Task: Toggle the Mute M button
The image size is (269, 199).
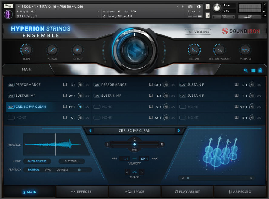Action: (208, 15)
